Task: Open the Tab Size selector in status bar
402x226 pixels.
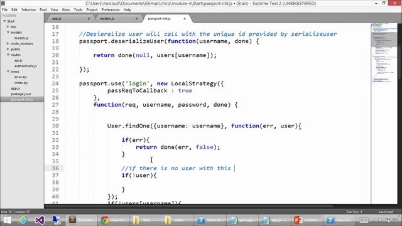Action: [354, 212]
